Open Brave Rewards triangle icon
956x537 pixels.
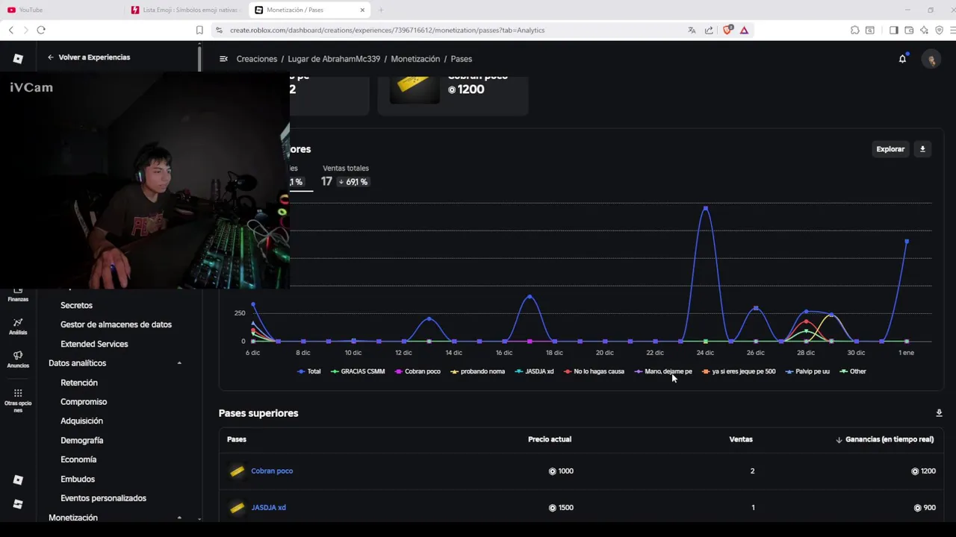744,30
